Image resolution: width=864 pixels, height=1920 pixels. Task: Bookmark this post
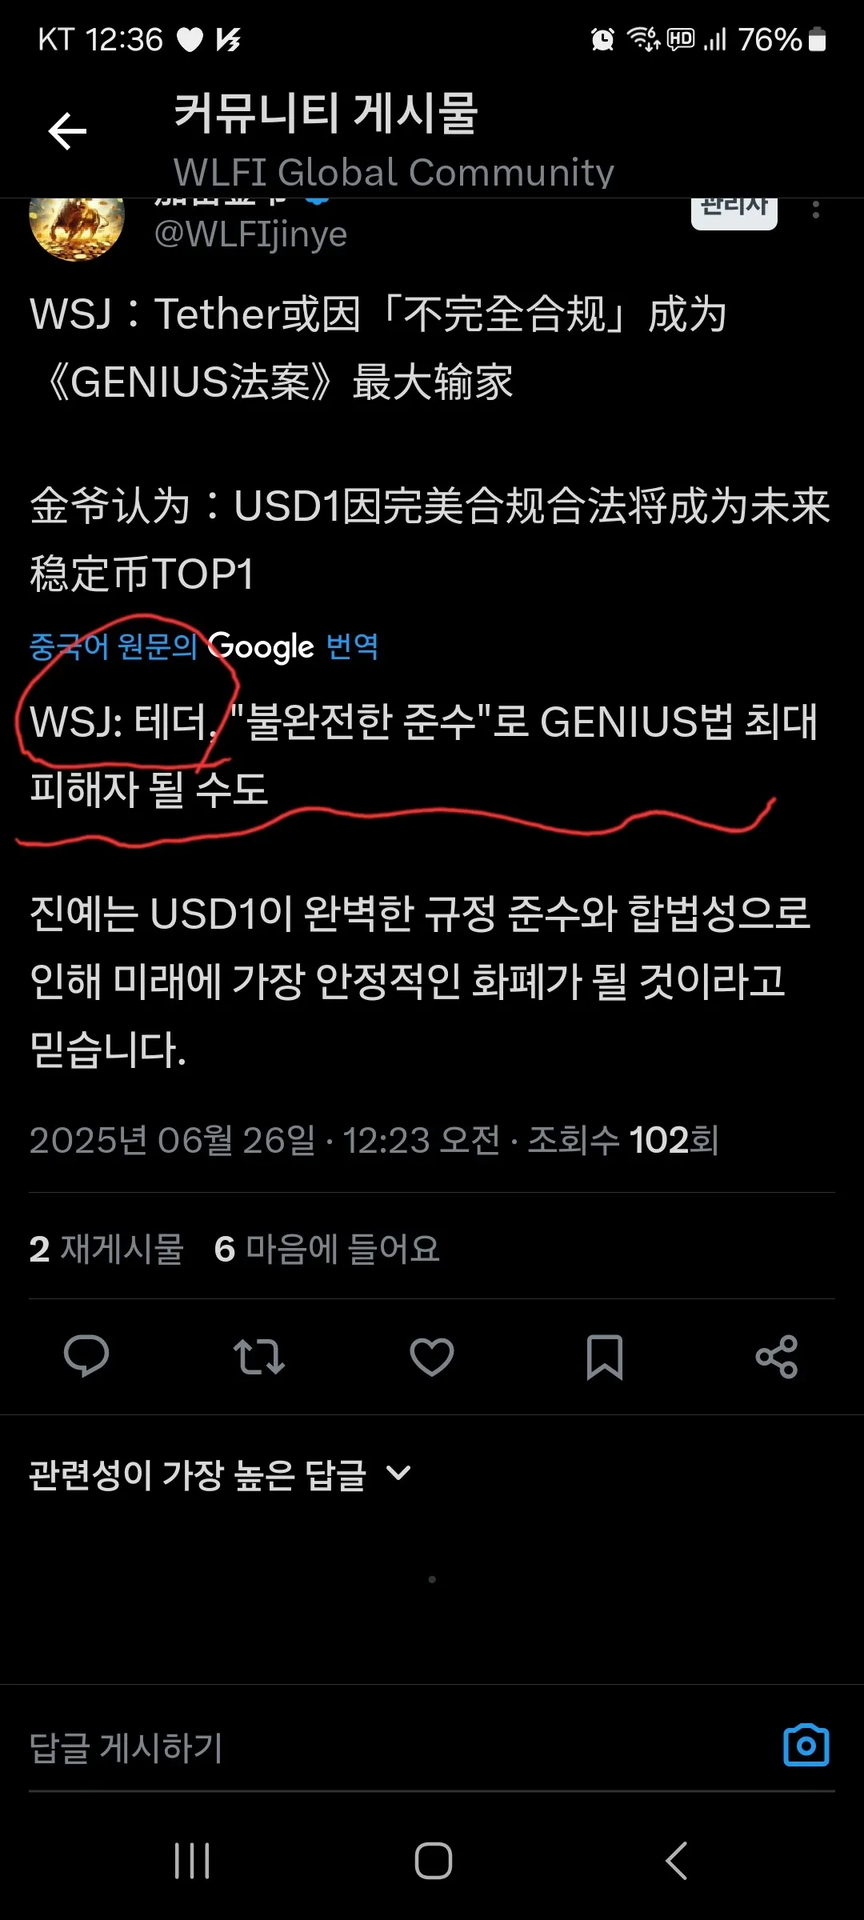(x=605, y=1357)
